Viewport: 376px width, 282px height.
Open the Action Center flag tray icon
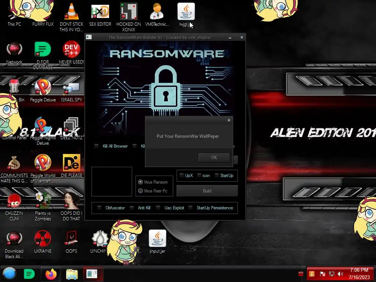coord(323,274)
